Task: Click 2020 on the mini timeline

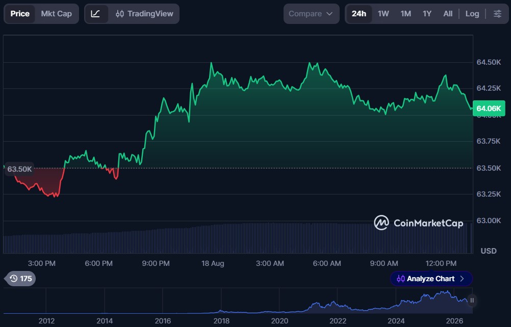Action: 279,321
